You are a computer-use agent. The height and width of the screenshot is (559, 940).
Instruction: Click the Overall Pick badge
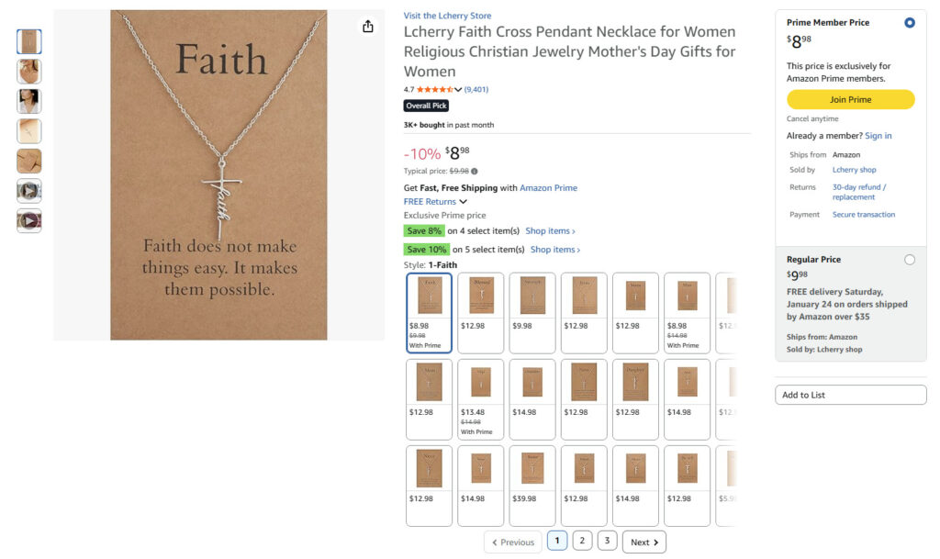pos(426,107)
